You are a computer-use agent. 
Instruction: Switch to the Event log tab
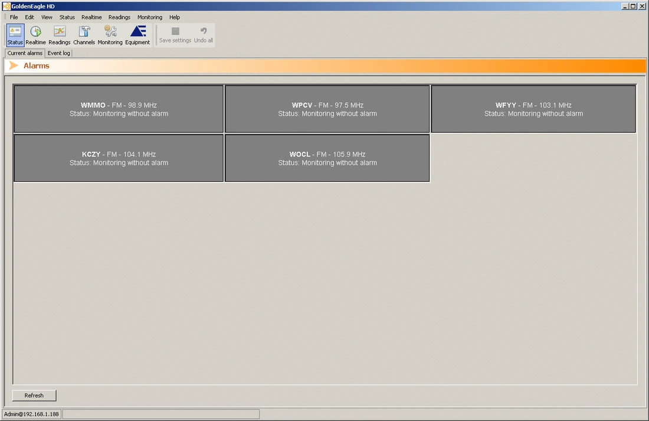coord(59,53)
